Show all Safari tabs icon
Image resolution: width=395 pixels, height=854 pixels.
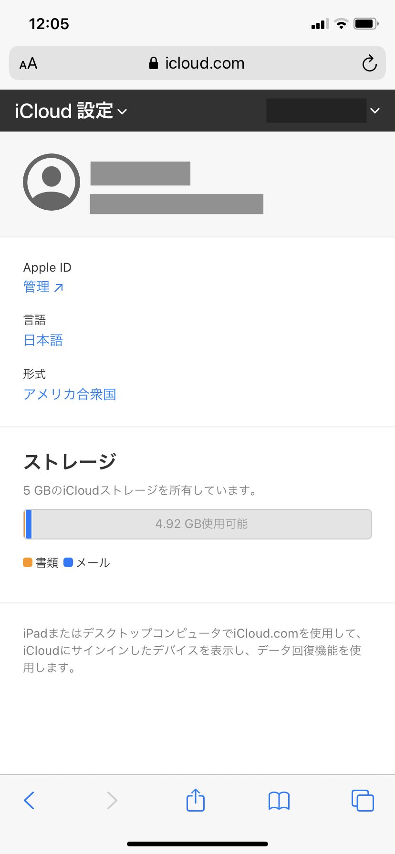point(363,800)
